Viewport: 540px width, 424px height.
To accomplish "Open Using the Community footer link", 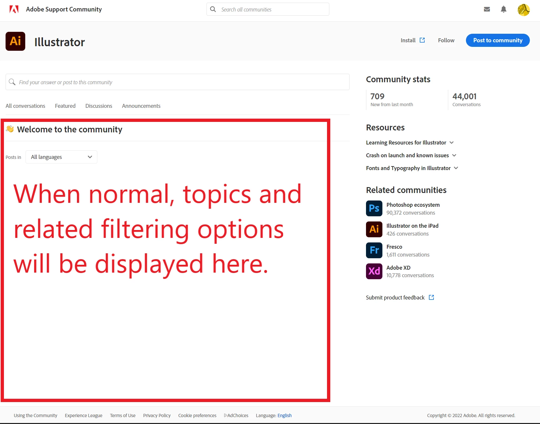I will [x=35, y=415].
